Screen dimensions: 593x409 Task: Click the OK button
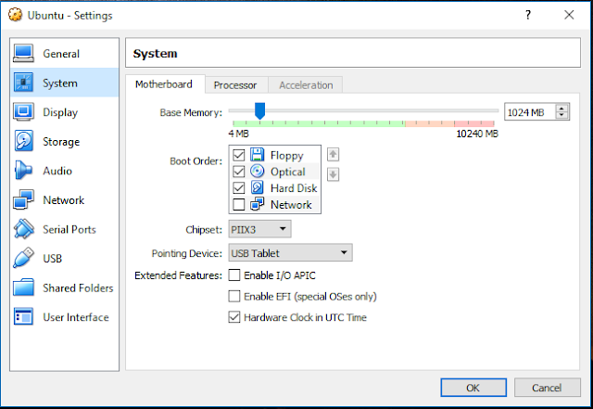pyautogui.click(x=473, y=388)
